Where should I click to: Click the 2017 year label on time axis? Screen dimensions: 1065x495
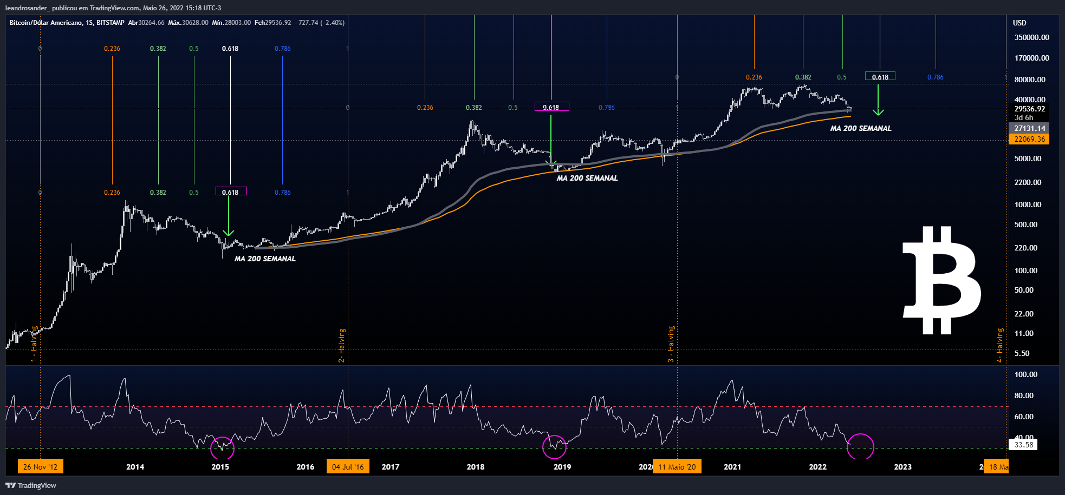(x=391, y=467)
